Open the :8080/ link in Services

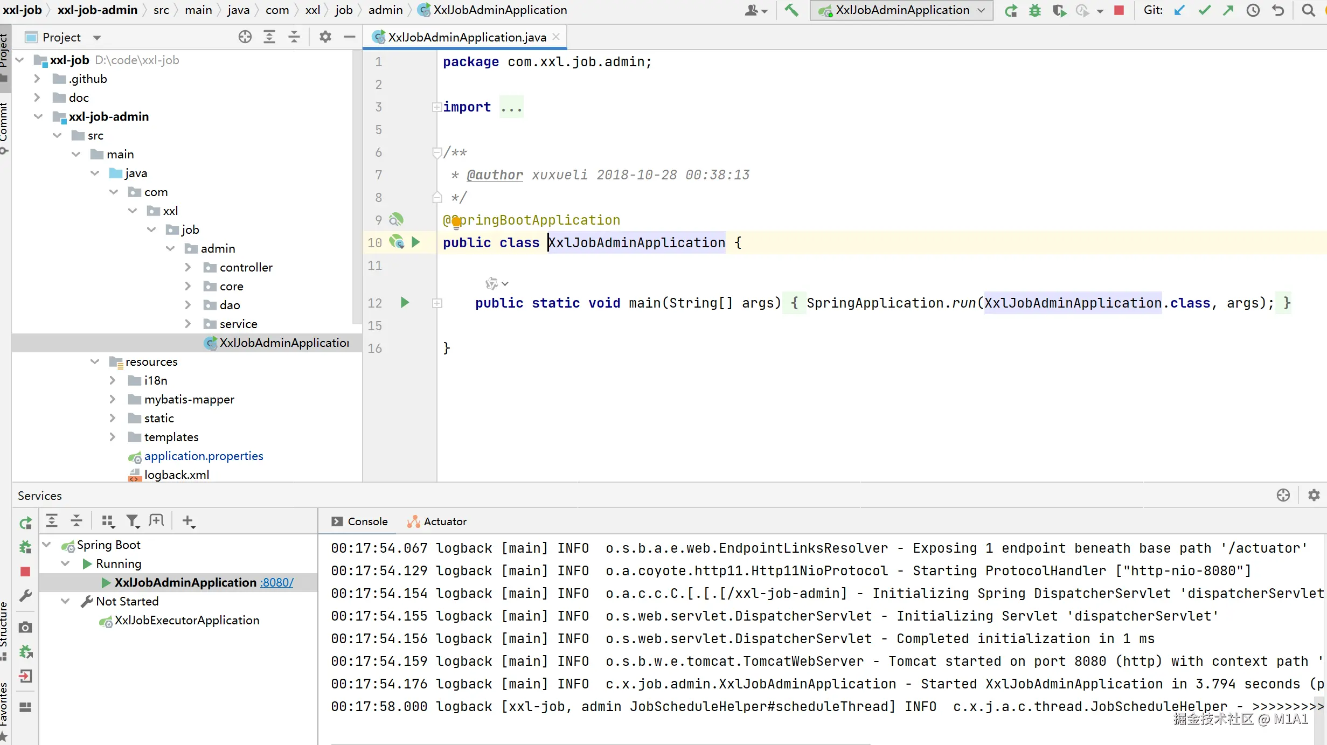pos(277,583)
